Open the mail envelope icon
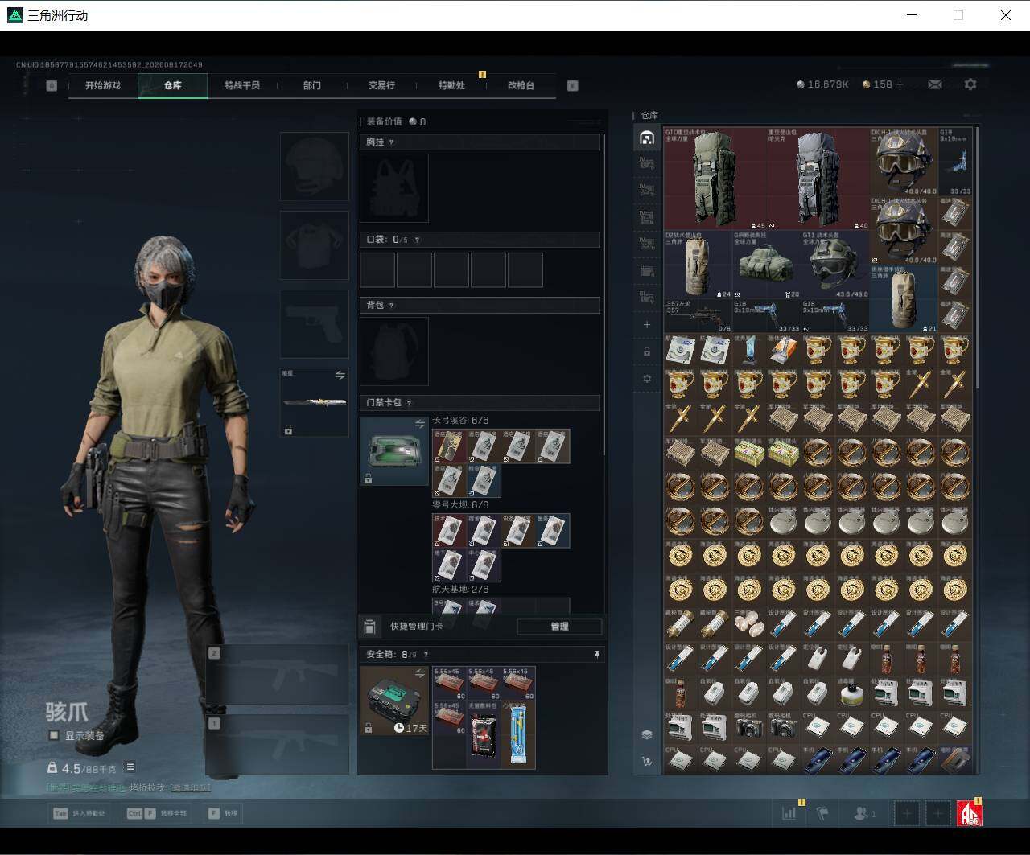1030x855 pixels. tap(935, 84)
